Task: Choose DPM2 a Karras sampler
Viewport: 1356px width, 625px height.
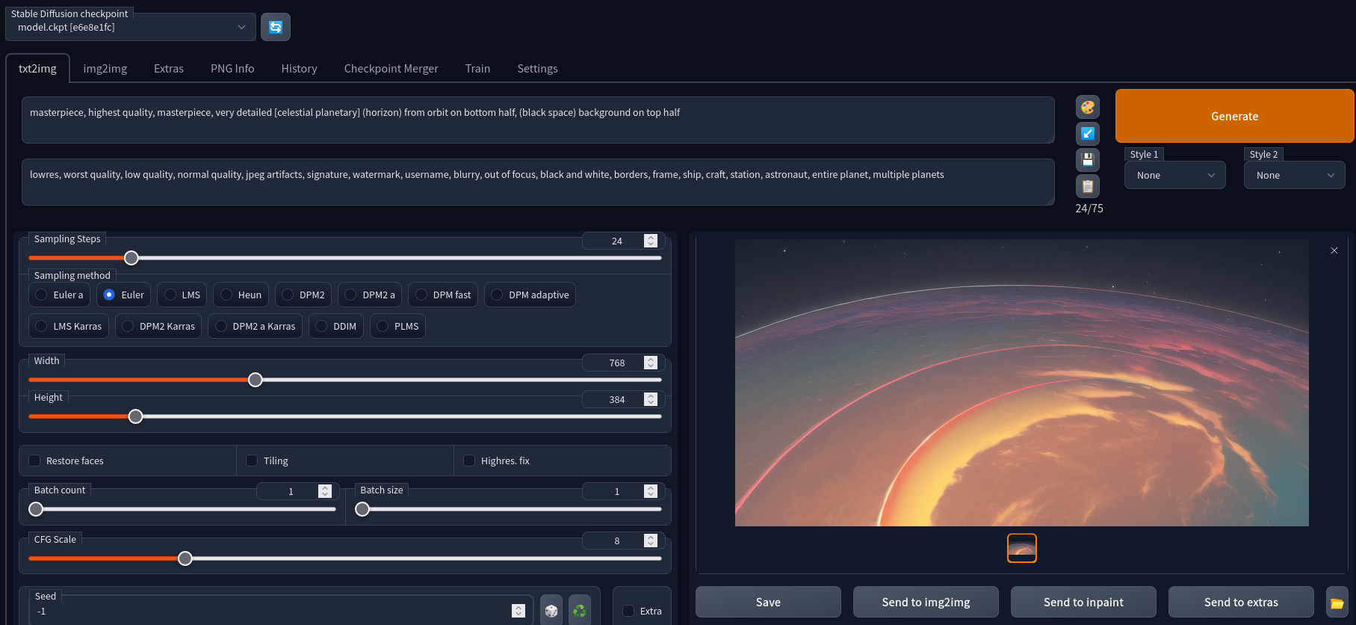Action: pos(255,326)
